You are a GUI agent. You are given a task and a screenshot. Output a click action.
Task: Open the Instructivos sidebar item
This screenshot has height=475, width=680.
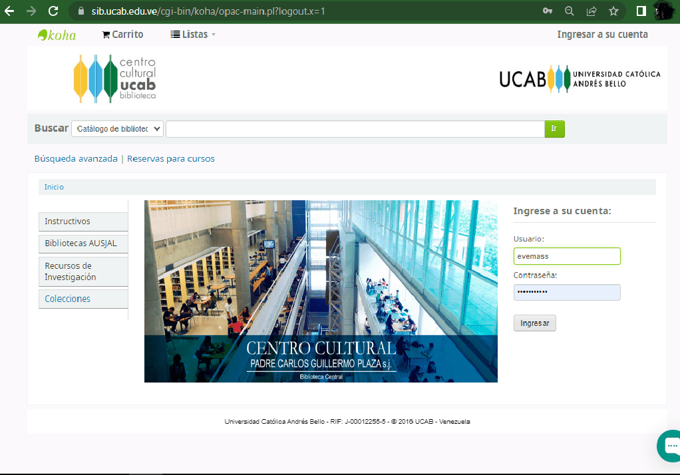click(x=83, y=222)
